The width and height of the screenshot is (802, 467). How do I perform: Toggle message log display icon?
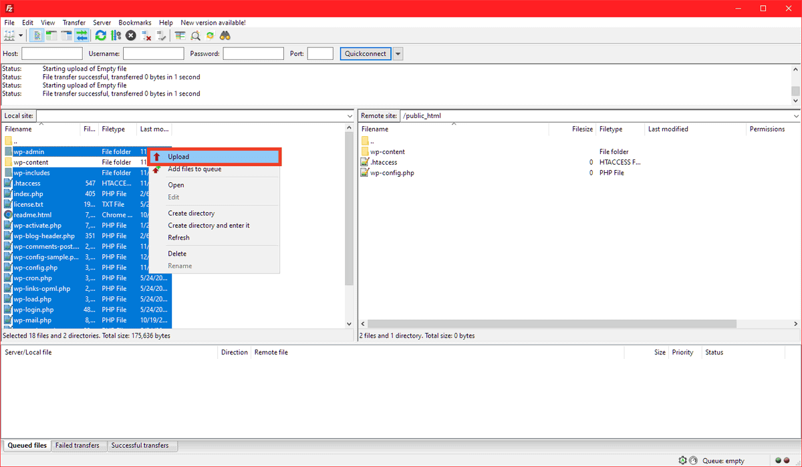pyautogui.click(x=37, y=35)
